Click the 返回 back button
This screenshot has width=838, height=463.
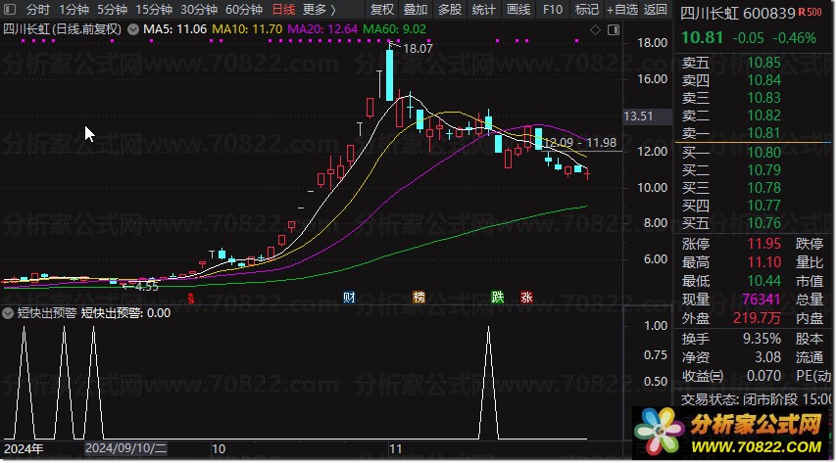pos(656,10)
